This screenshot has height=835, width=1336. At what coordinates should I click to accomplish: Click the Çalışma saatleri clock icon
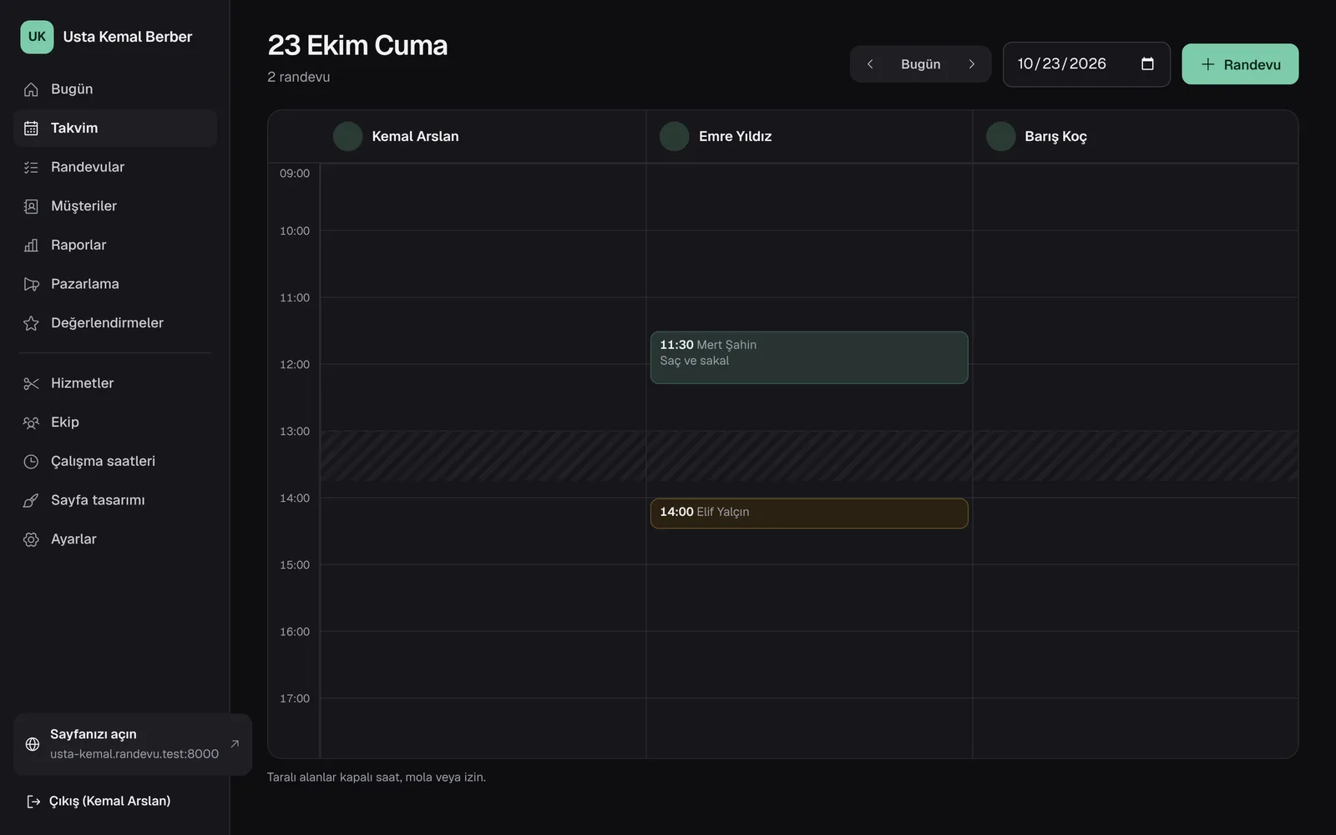[31, 461]
